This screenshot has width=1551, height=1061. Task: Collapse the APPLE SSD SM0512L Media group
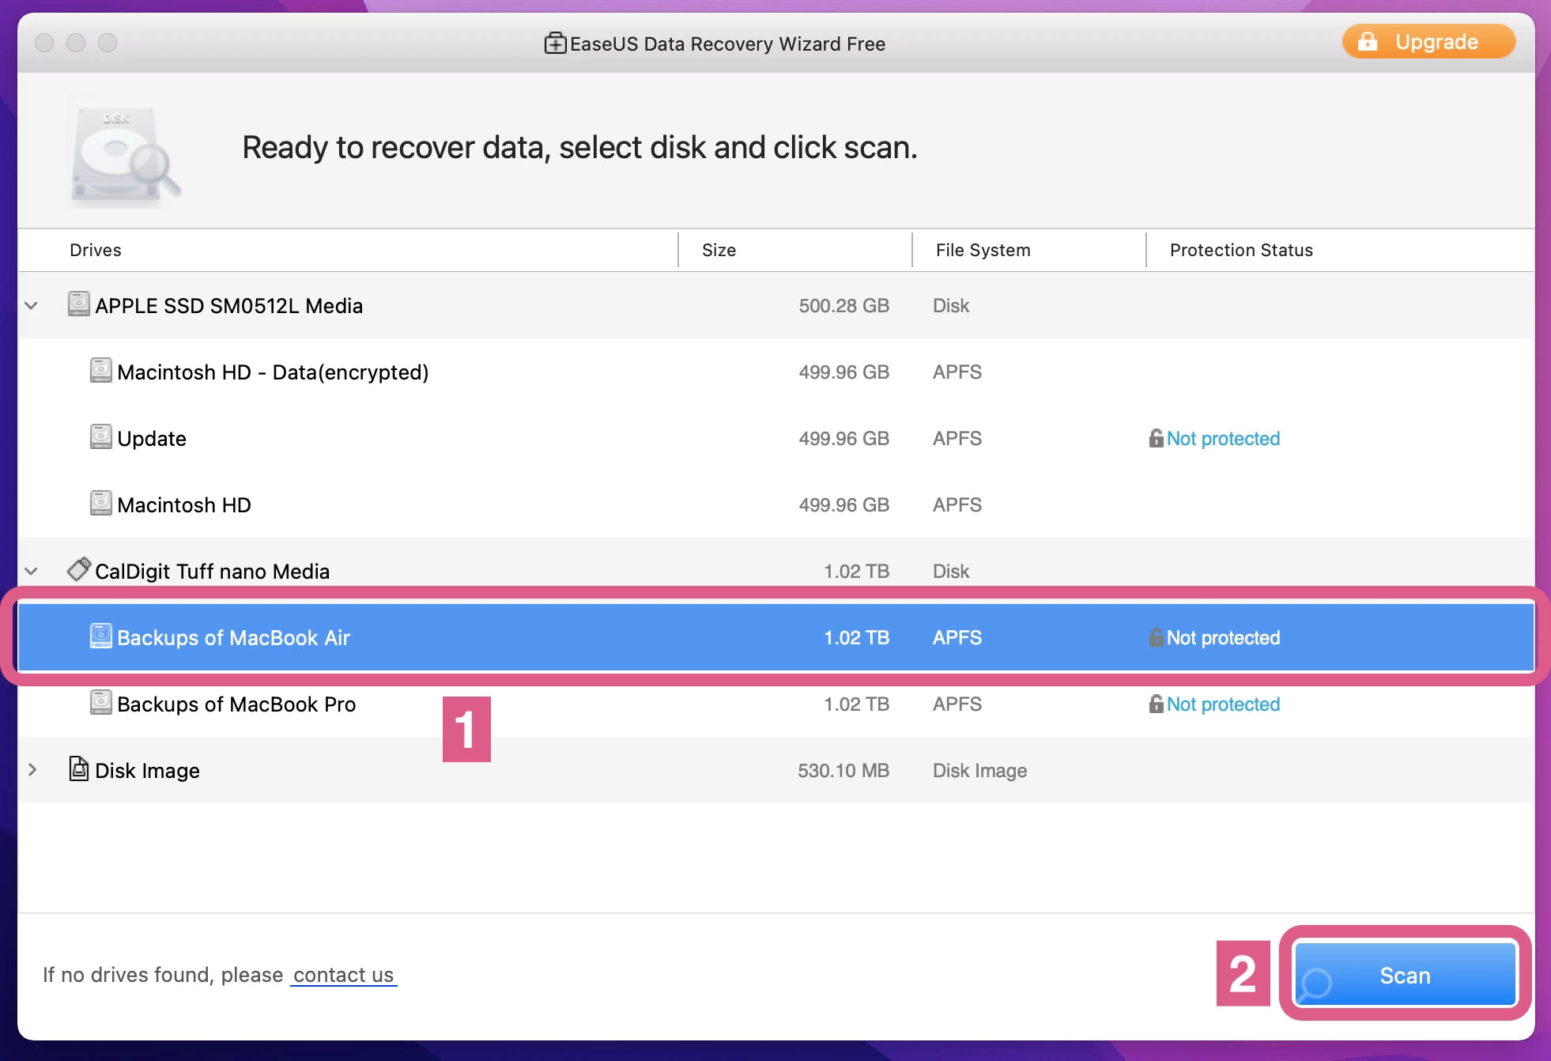click(32, 305)
